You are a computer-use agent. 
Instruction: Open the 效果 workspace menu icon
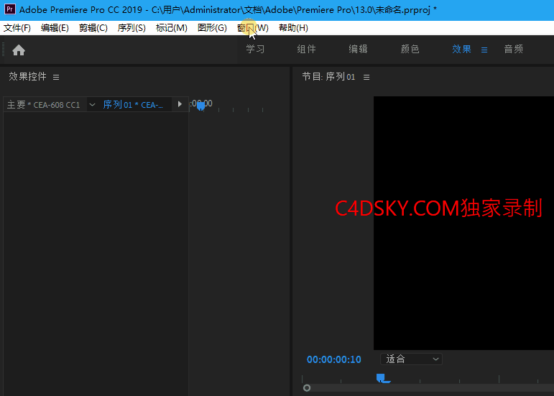(x=484, y=50)
